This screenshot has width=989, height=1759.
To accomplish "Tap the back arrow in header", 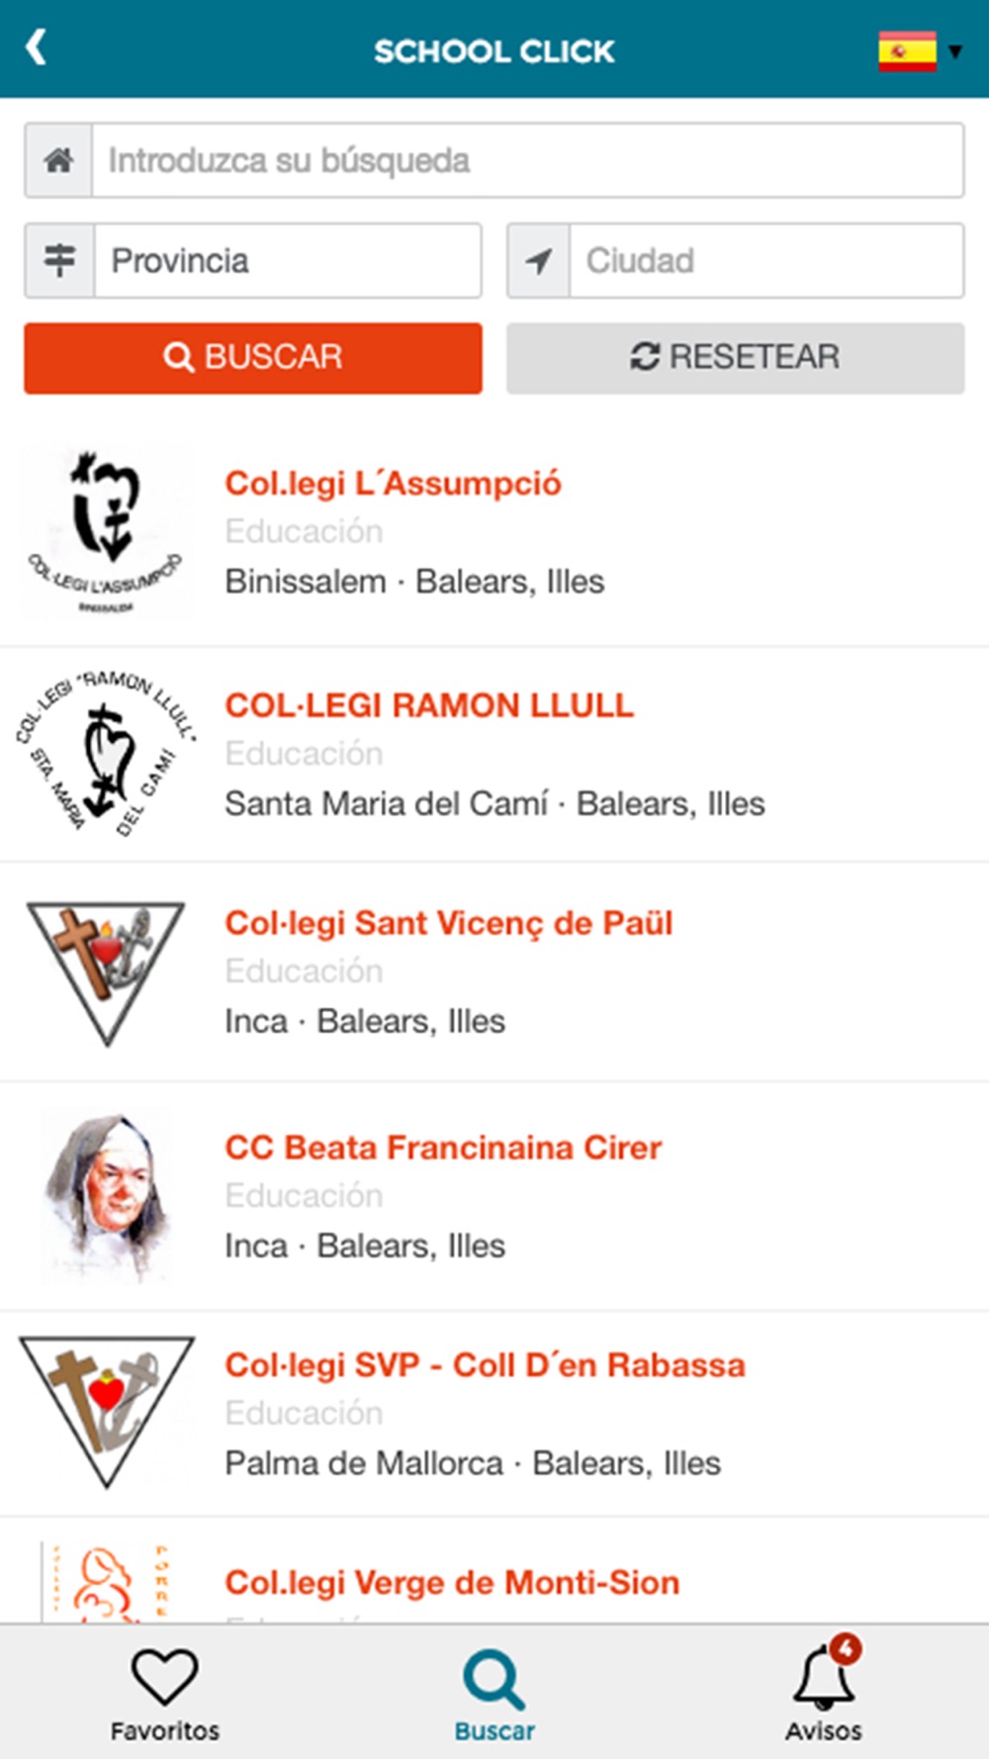I will 37,47.
